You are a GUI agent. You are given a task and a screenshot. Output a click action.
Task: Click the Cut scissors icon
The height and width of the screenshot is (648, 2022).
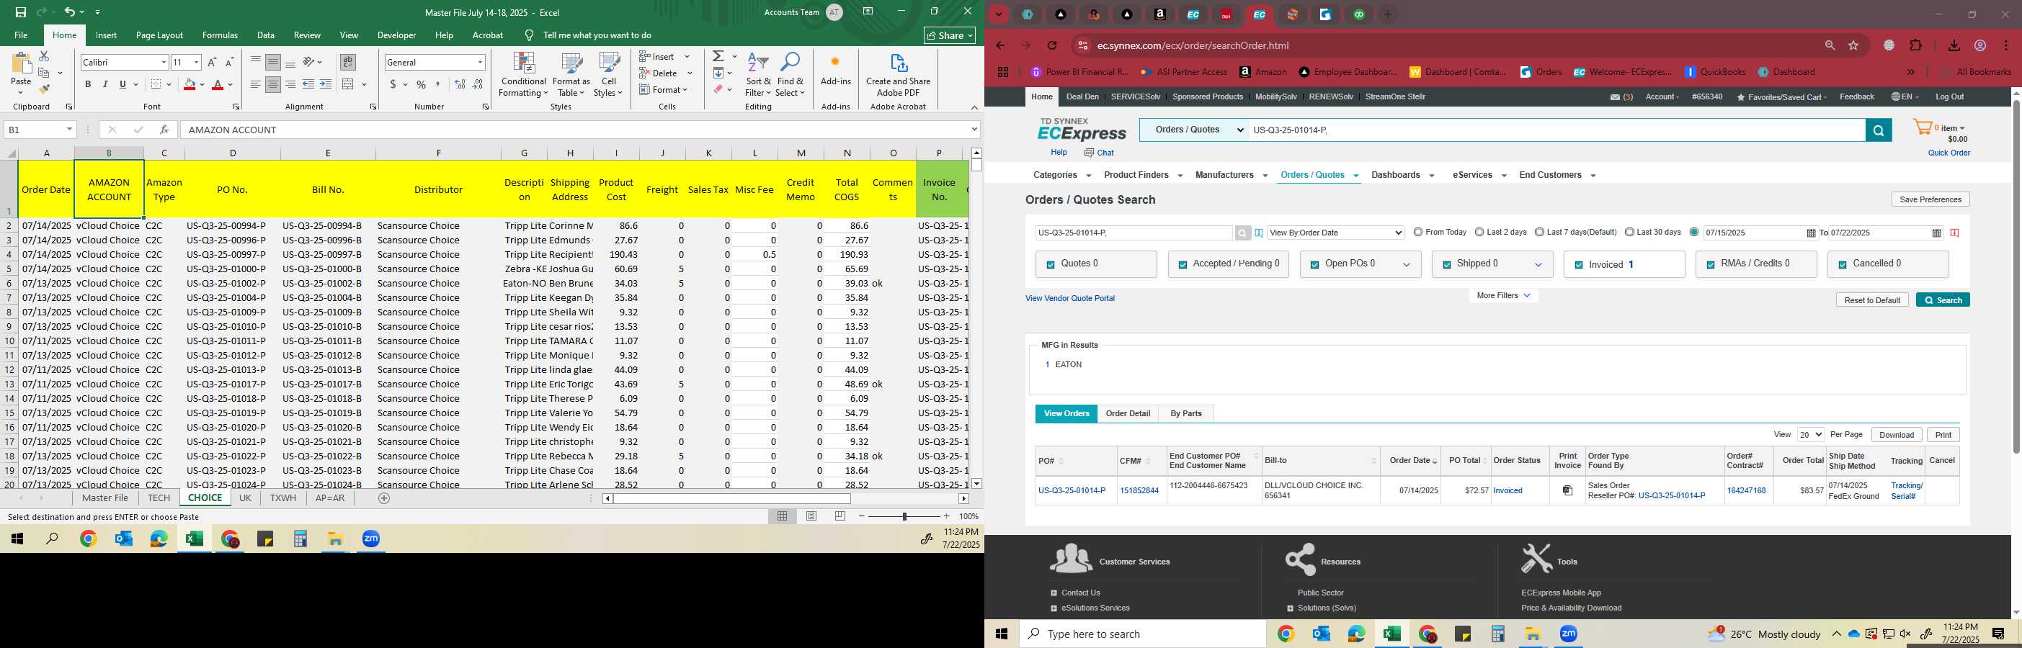[x=44, y=56]
